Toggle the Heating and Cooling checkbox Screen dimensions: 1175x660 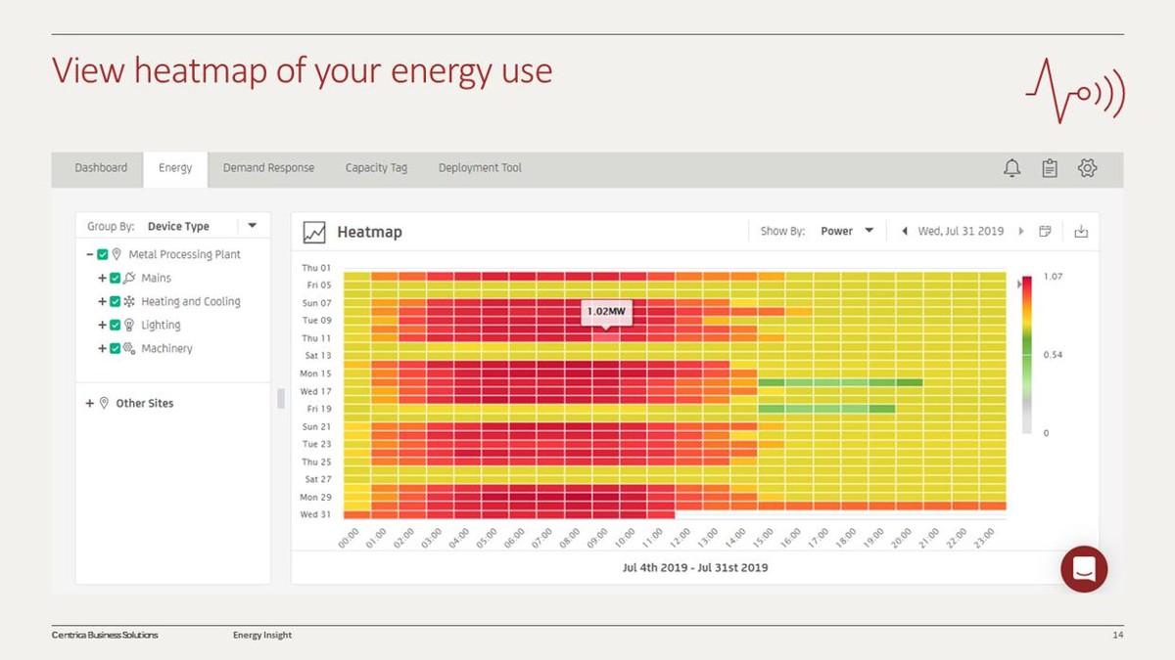115,302
